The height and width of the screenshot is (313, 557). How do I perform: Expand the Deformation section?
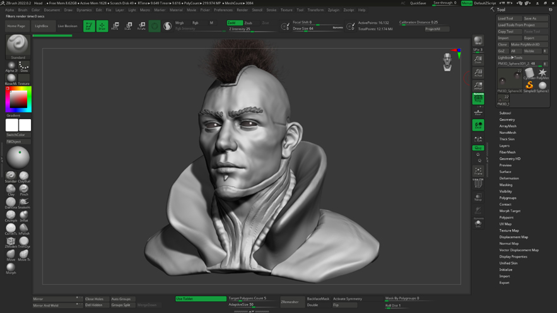tap(509, 179)
